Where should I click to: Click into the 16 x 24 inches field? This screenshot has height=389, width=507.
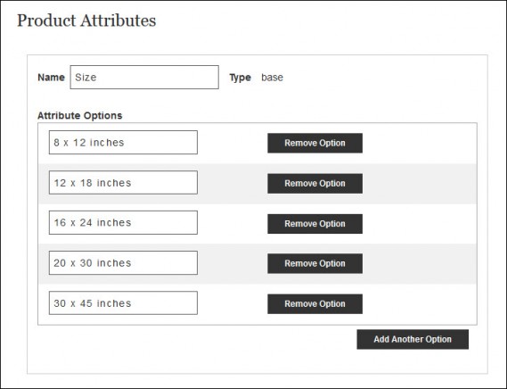click(123, 222)
